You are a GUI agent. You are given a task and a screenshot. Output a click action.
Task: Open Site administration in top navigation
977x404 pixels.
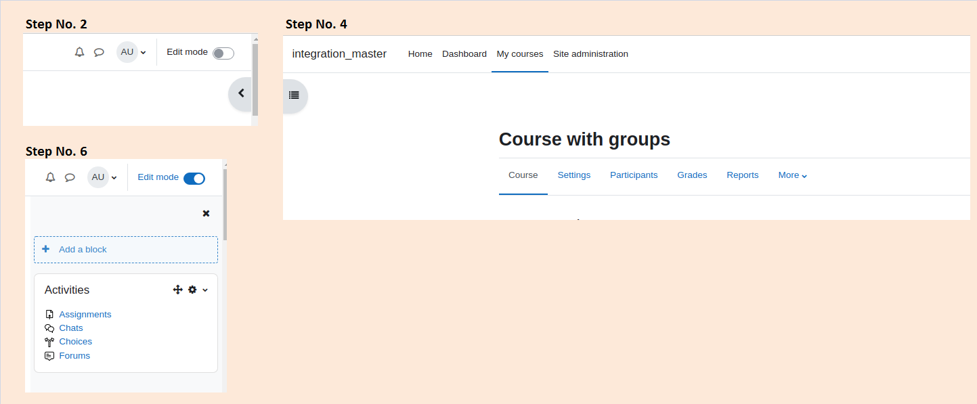[590, 54]
